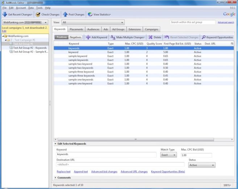
Task: Sort by the Quality Score column header
Action: [154, 44]
